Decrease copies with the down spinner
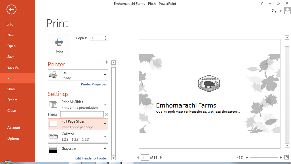 coord(106,39)
